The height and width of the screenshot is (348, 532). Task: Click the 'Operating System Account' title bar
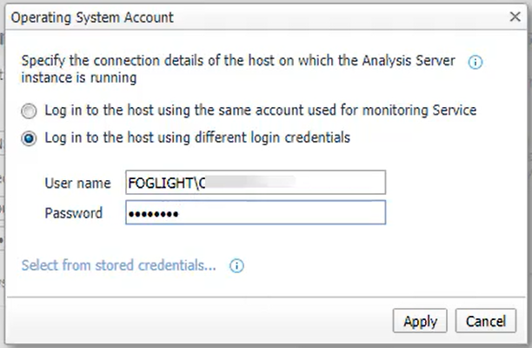[x=92, y=17]
